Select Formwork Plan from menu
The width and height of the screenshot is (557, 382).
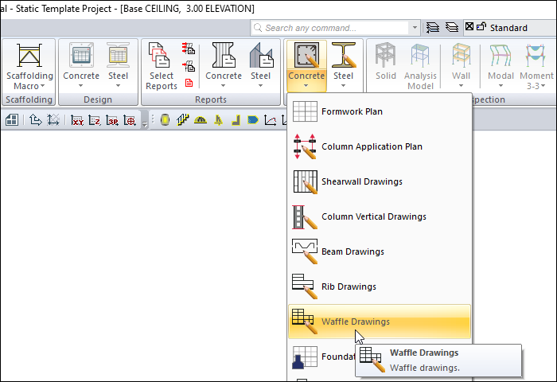click(380, 111)
